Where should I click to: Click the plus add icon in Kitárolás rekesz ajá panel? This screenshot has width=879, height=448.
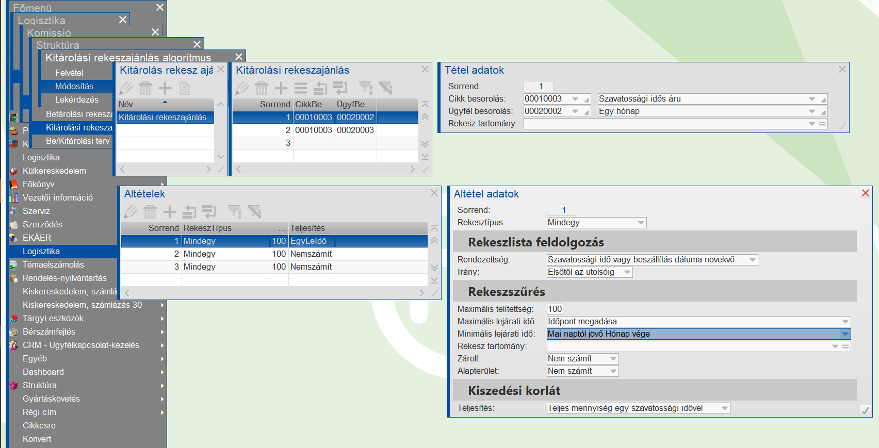click(165, 88)
